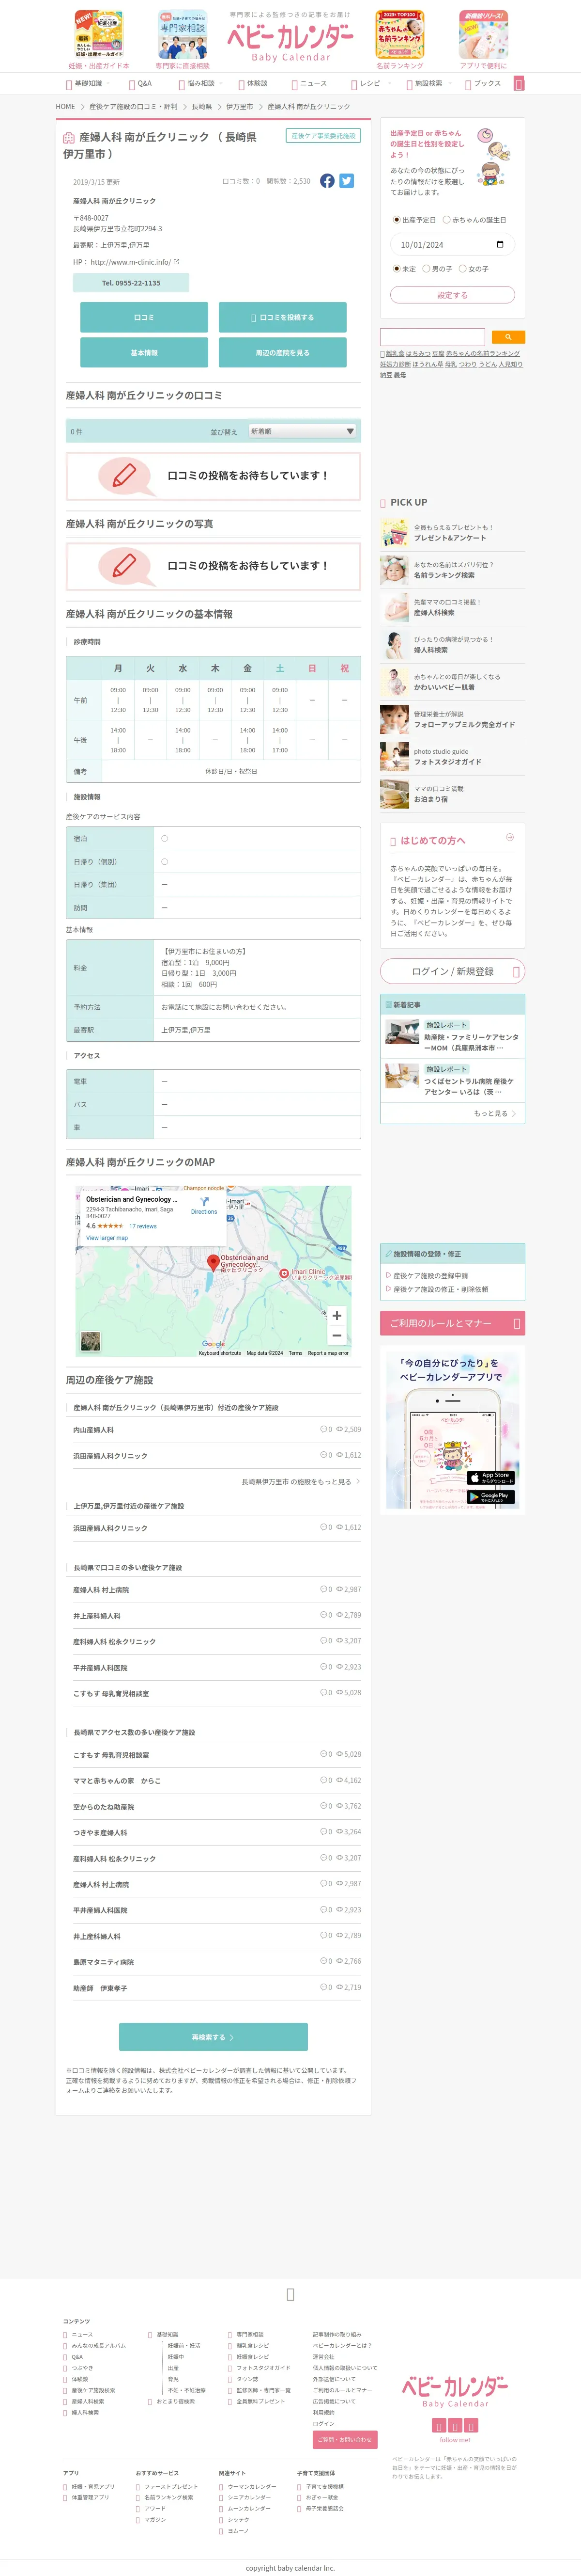
Task: Open the アプリで便利に banner icon
Action: point(483,34)
